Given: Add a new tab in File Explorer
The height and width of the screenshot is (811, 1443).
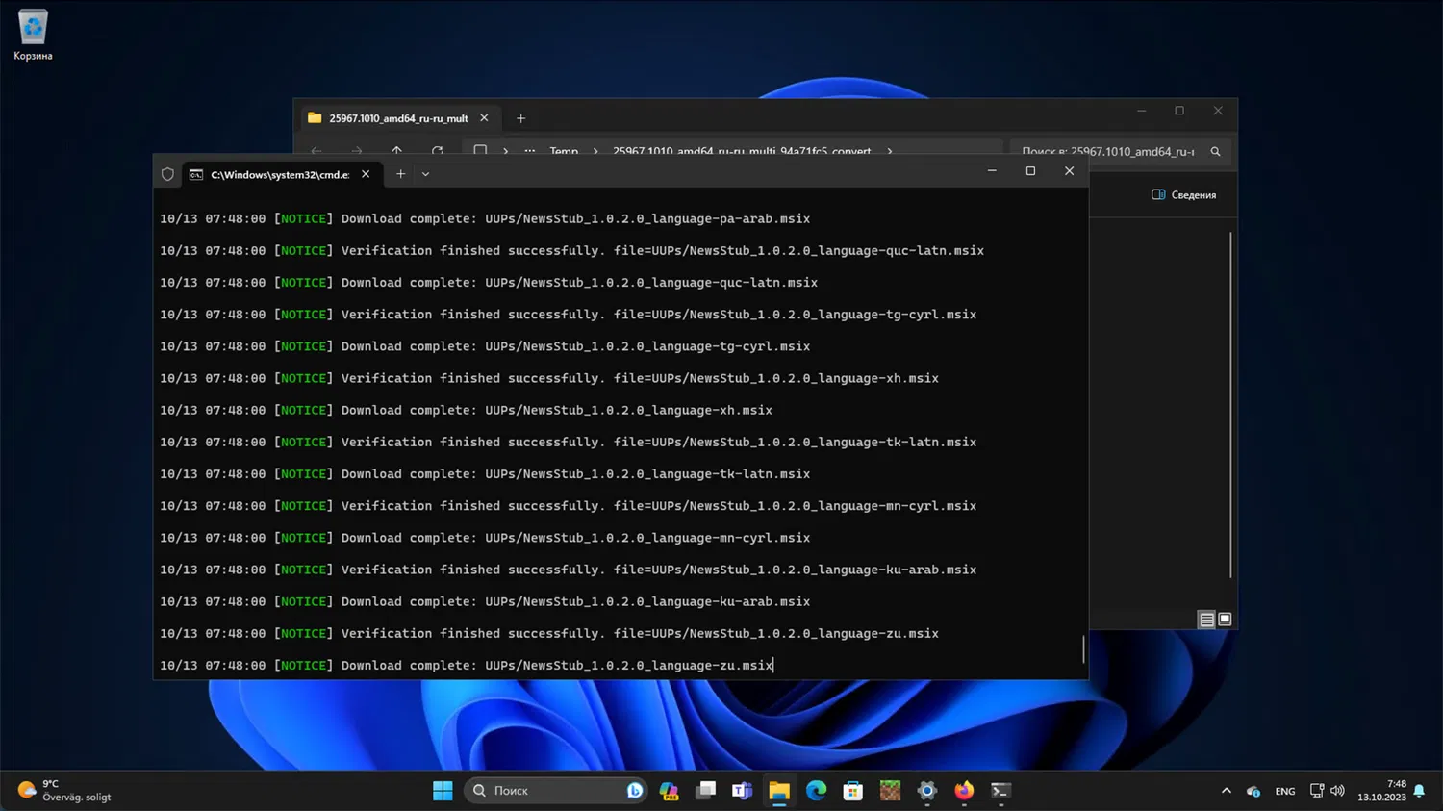Looking at the screenshot, I should tap(520, 118).
